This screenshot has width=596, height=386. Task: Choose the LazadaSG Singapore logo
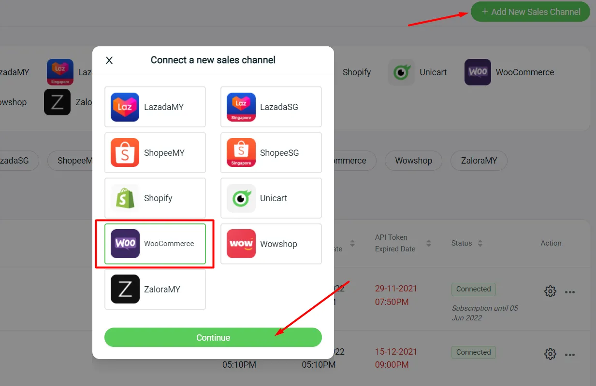(x=241, y=107)
